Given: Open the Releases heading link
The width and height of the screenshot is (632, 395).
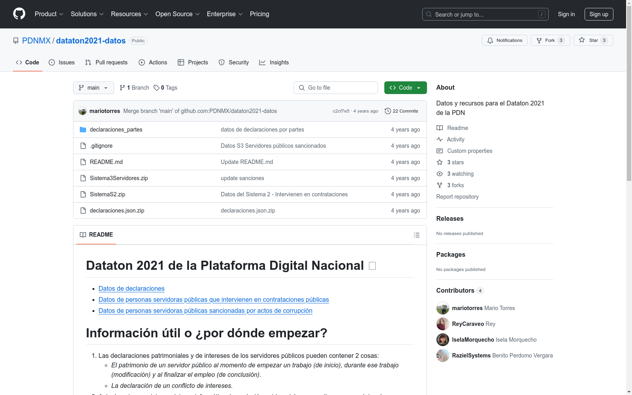Looking at the screenshot, I should 450,219.
